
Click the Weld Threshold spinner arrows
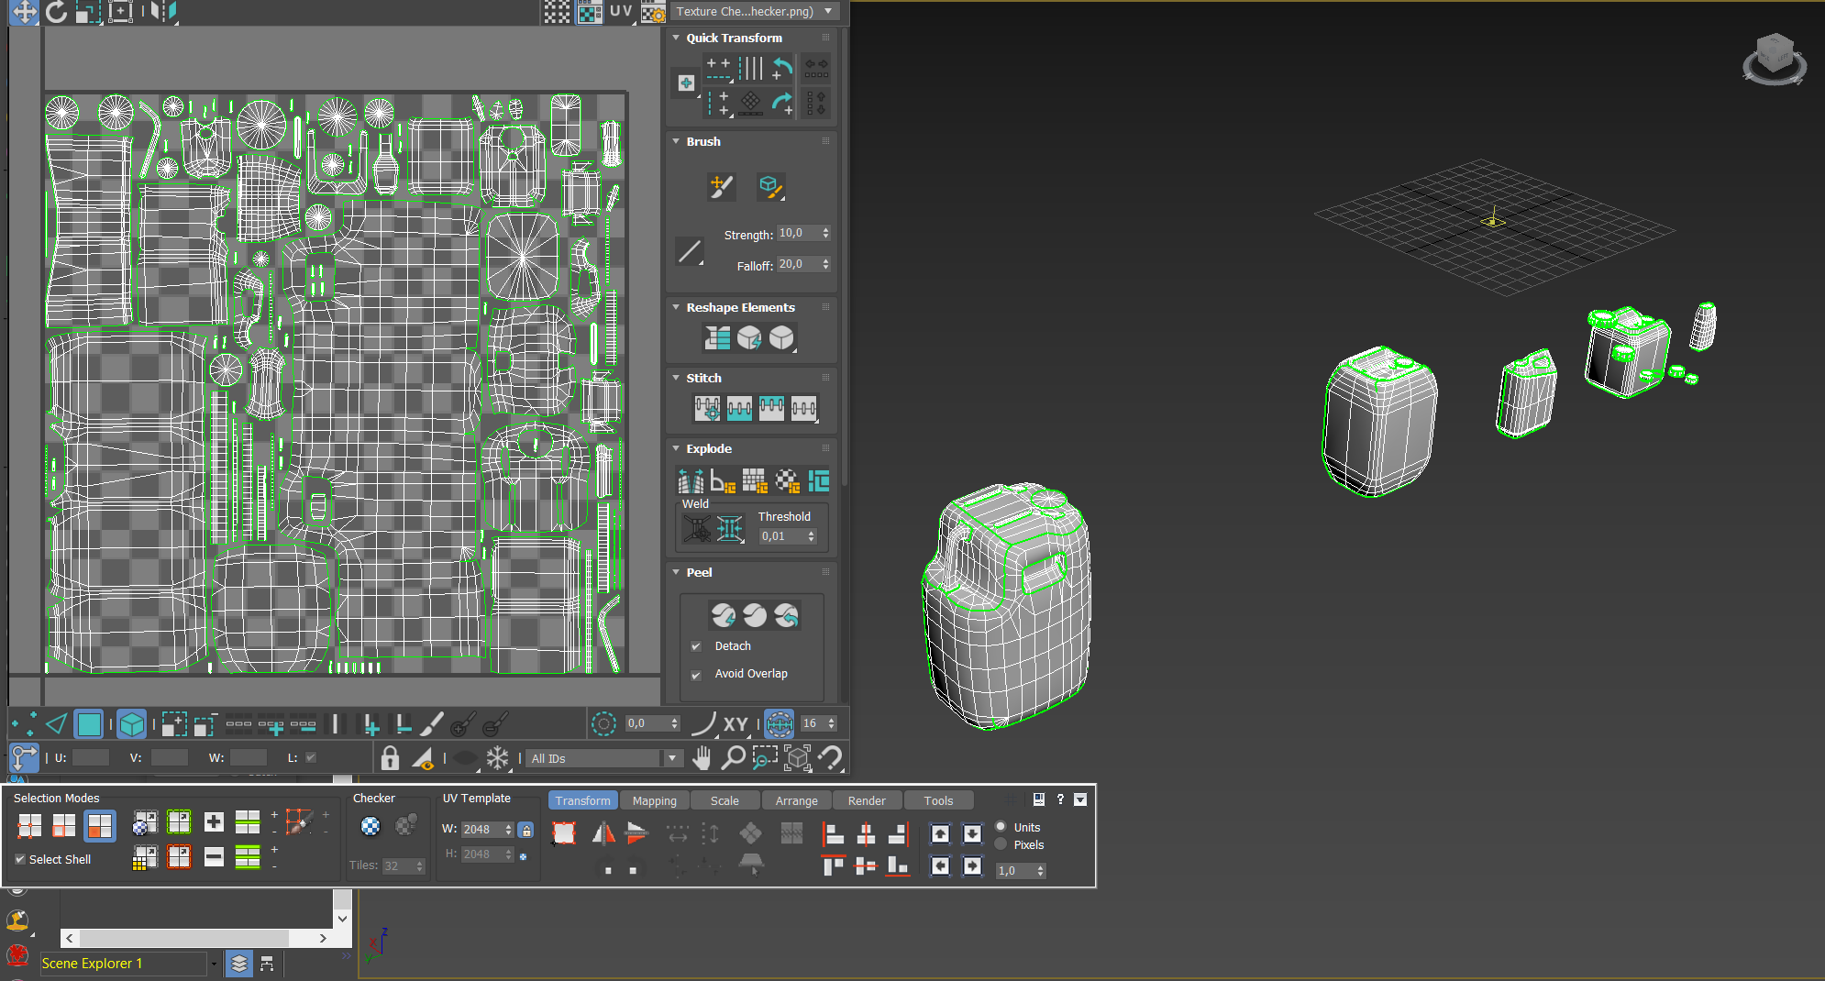811,536
